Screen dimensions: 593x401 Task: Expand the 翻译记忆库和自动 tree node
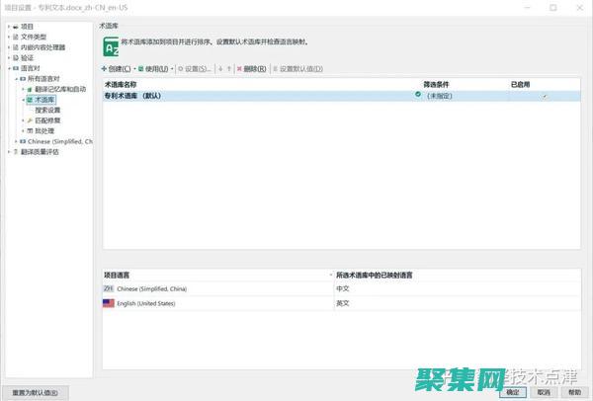tap(23, 90)
